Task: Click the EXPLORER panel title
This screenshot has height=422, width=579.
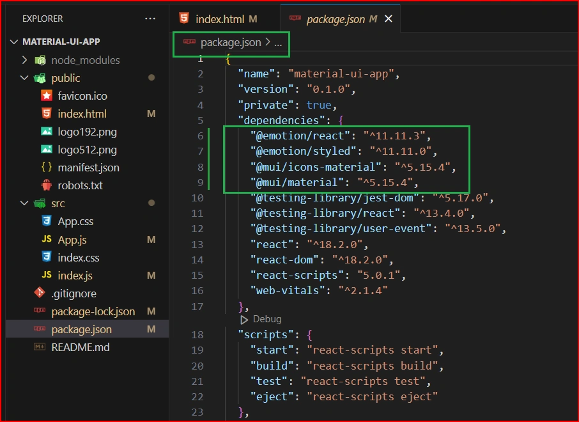Action: pyautogui.click(x=42, y=19)
